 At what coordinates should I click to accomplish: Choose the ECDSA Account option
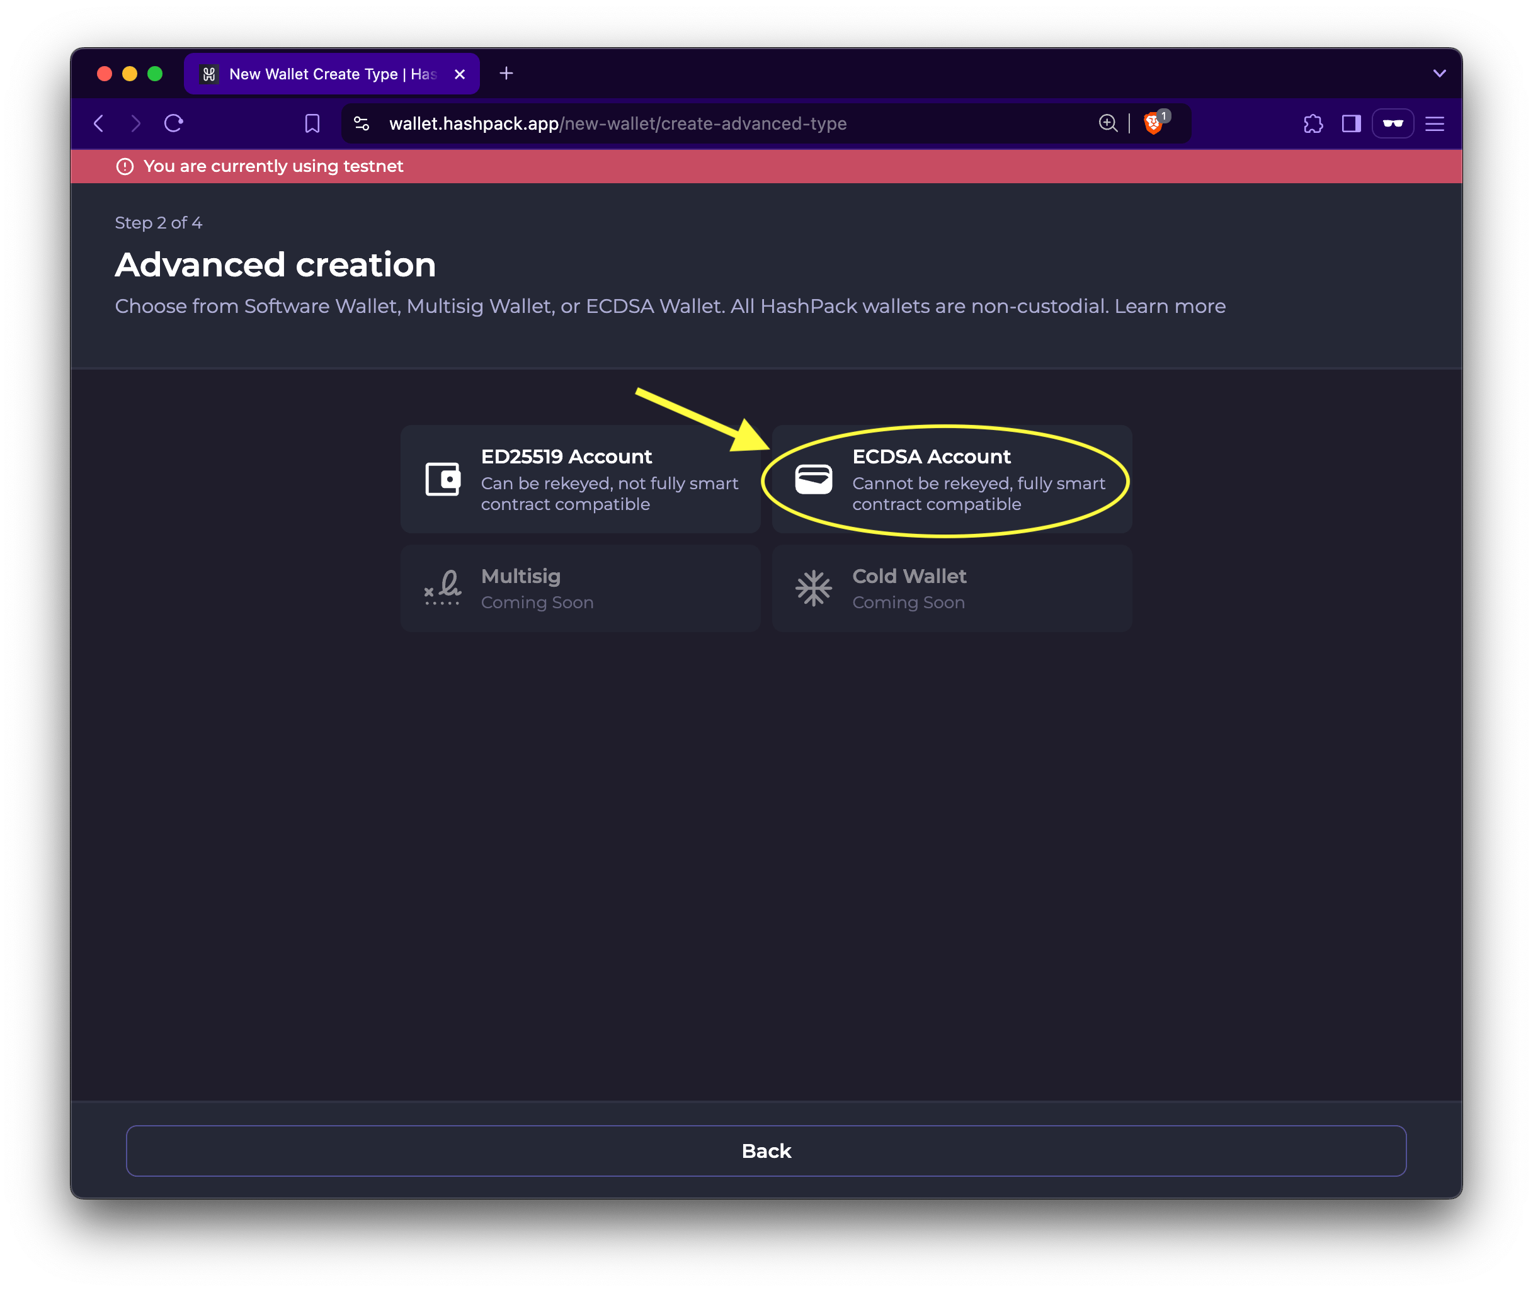(952, 479)
